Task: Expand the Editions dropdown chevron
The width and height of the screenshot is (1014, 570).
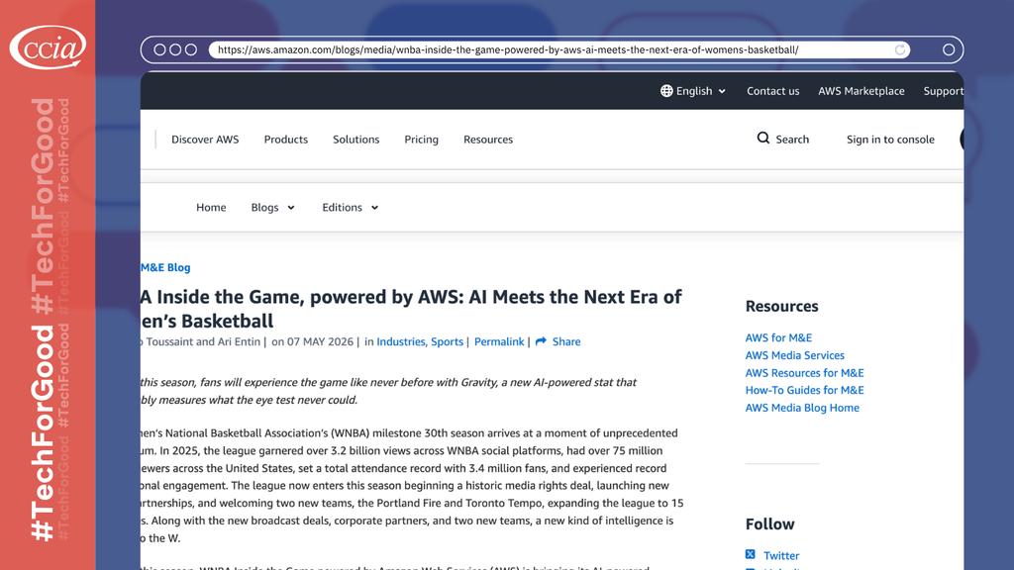Action: pyautogui.click(x=374, y=208)
